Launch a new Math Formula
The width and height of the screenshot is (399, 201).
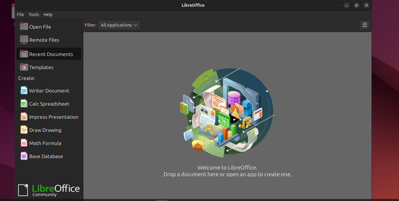click(45, 143)
